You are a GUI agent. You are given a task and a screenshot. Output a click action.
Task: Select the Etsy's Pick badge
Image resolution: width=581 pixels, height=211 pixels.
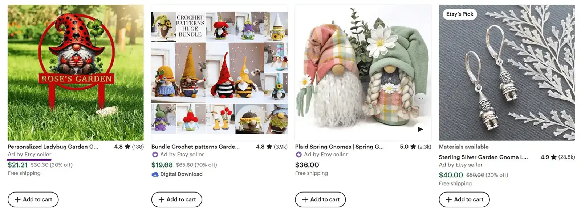[x=459, y=14]
